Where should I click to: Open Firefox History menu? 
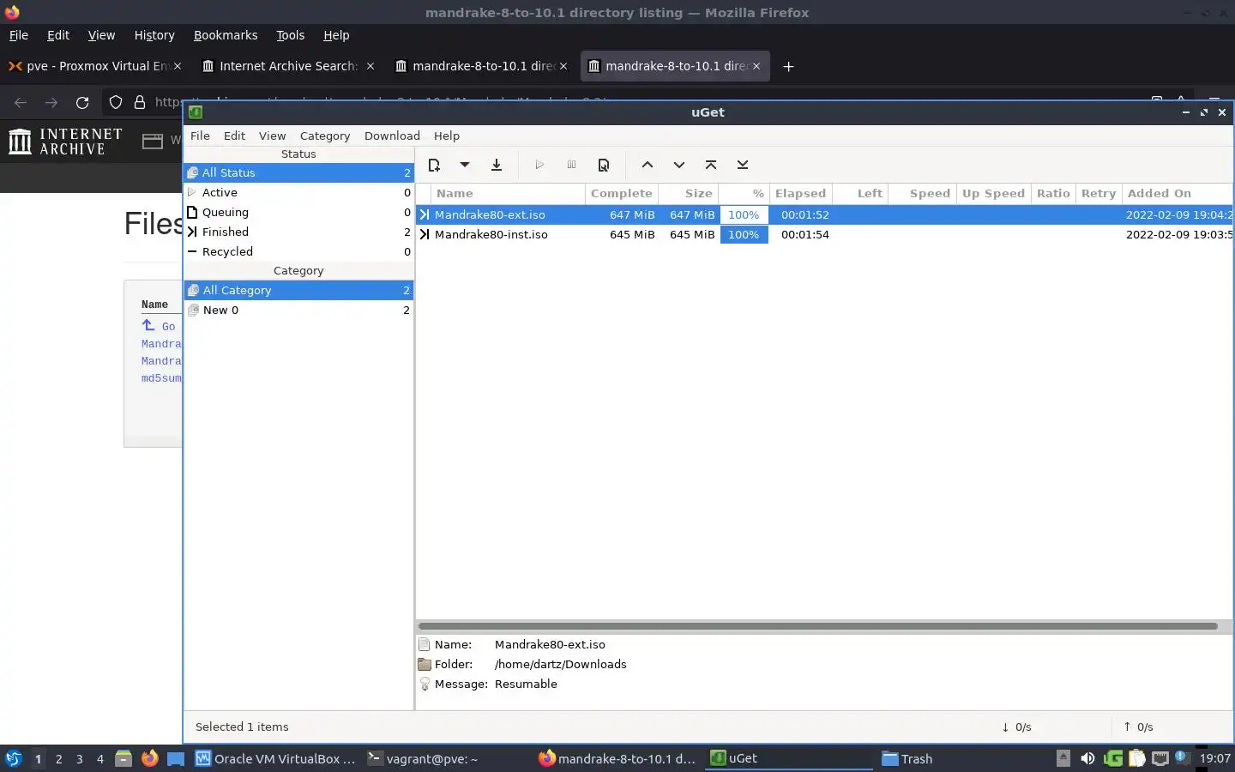pyautogui.click(x=154, y=35)
